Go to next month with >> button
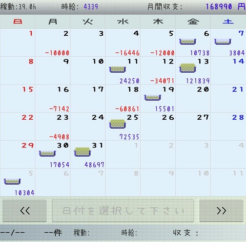246x242 pixels. [x=221, y=211]
